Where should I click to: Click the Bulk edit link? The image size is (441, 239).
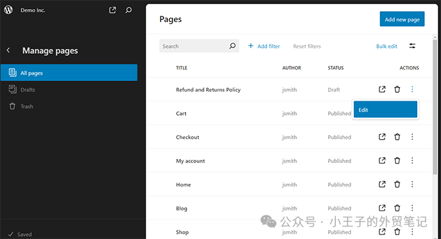click(x=387, y=46)
